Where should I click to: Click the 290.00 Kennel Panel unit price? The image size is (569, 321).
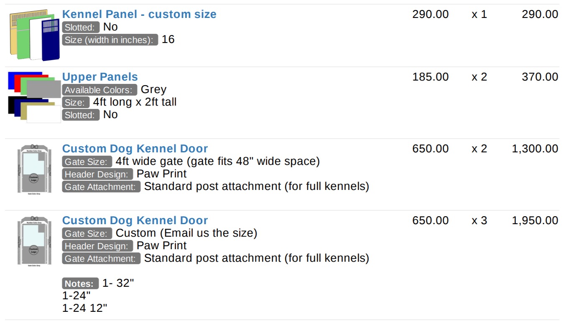coord(431,14)
